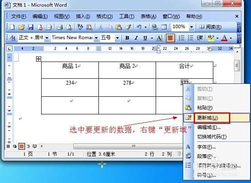Viewport: 251px width, 183px height.
Task: Click the Tables and Borders icon
Action: click(164, 27)
